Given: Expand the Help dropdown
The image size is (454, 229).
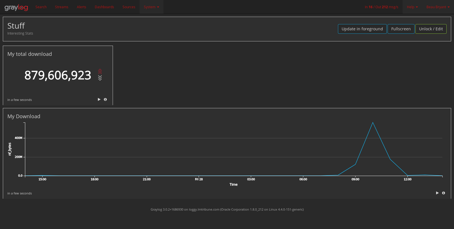Looking at the screenshot, I should pos(412,7).
